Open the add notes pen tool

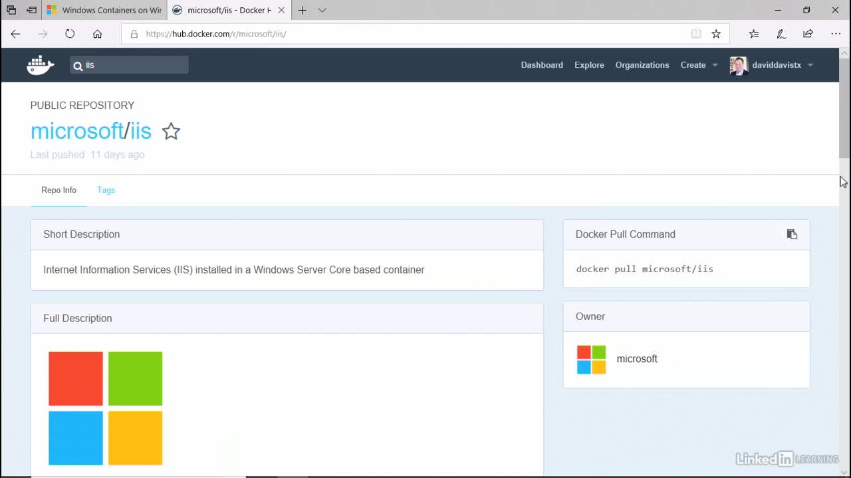coord(781,34)
